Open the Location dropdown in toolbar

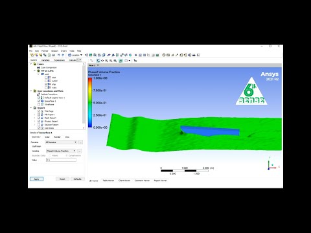click(75, 55)
